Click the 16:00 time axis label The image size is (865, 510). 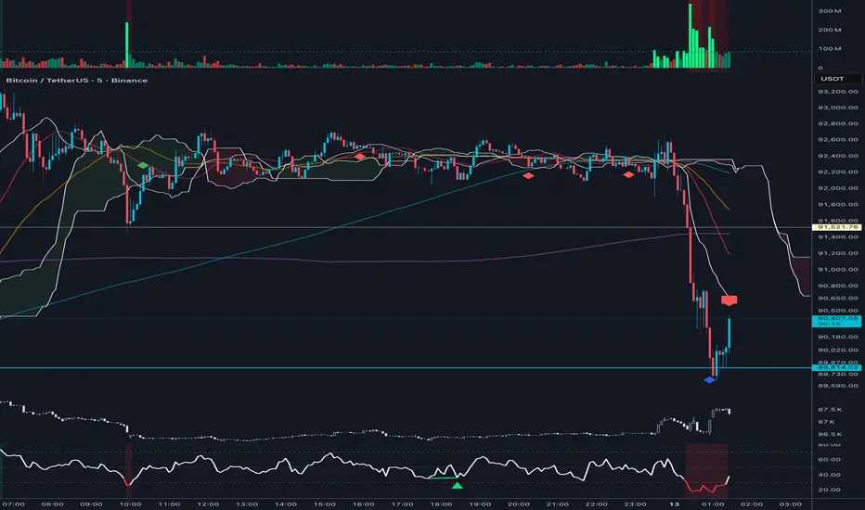pos(364,504)
